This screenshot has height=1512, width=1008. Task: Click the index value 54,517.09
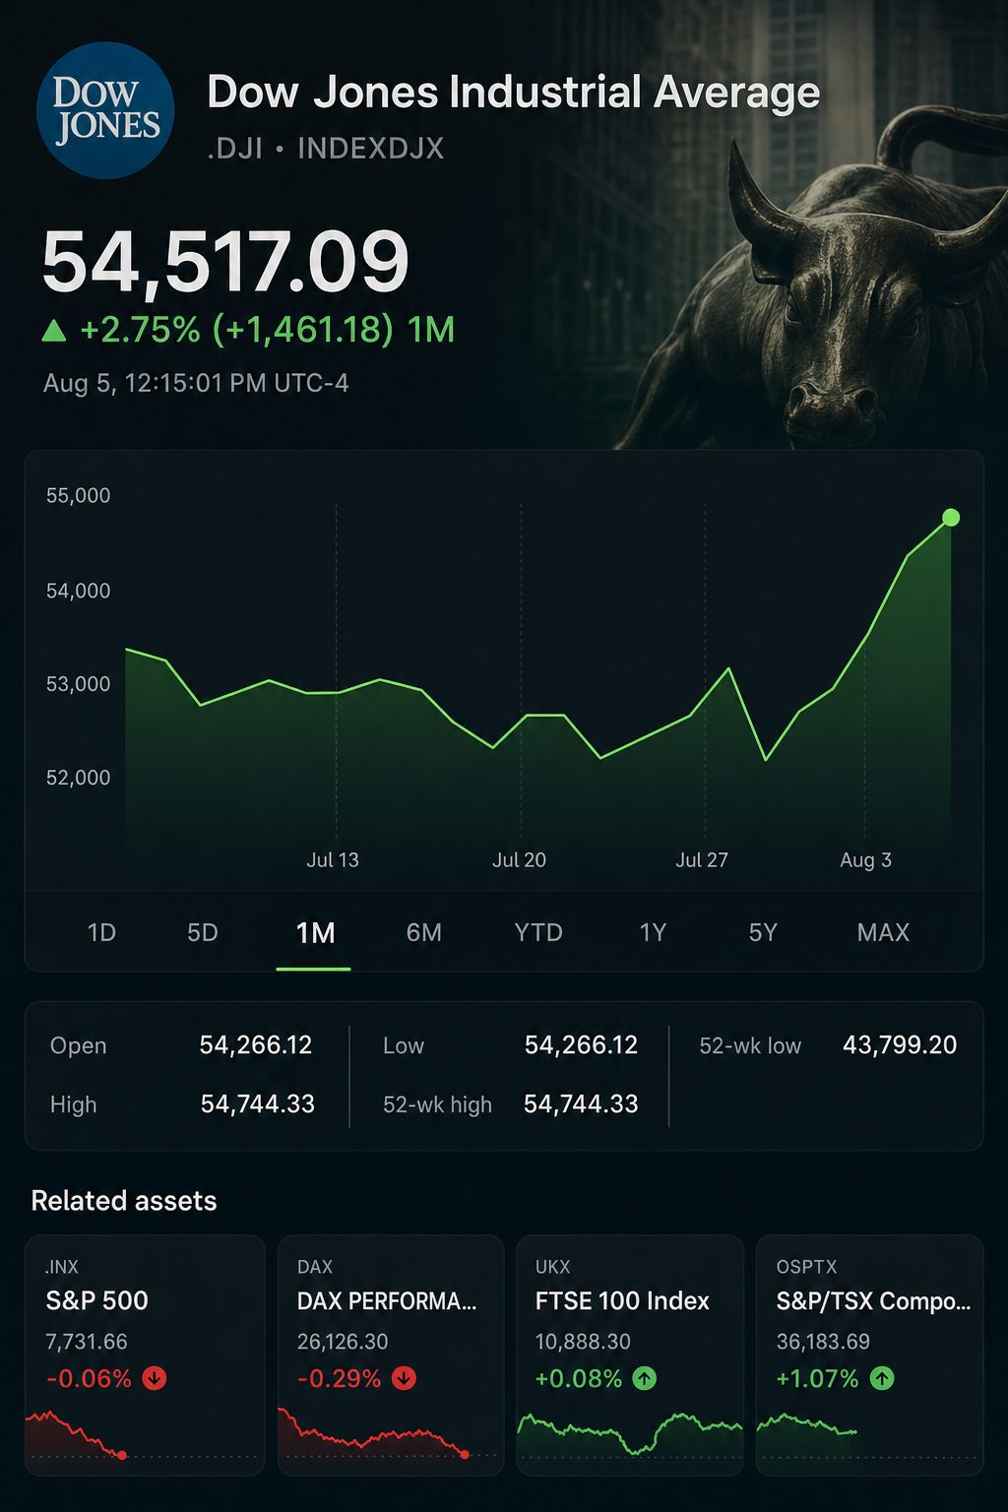tap(225, 262)
